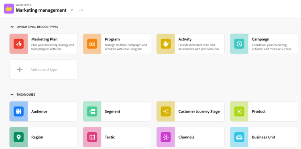Click the 'Marketing management' workspace title
The width and height of the screenshot is (301, 149).
point(41,10)
